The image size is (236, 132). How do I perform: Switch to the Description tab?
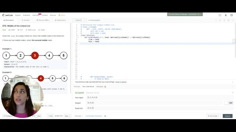pyautogui.click(x=8, y=20)
